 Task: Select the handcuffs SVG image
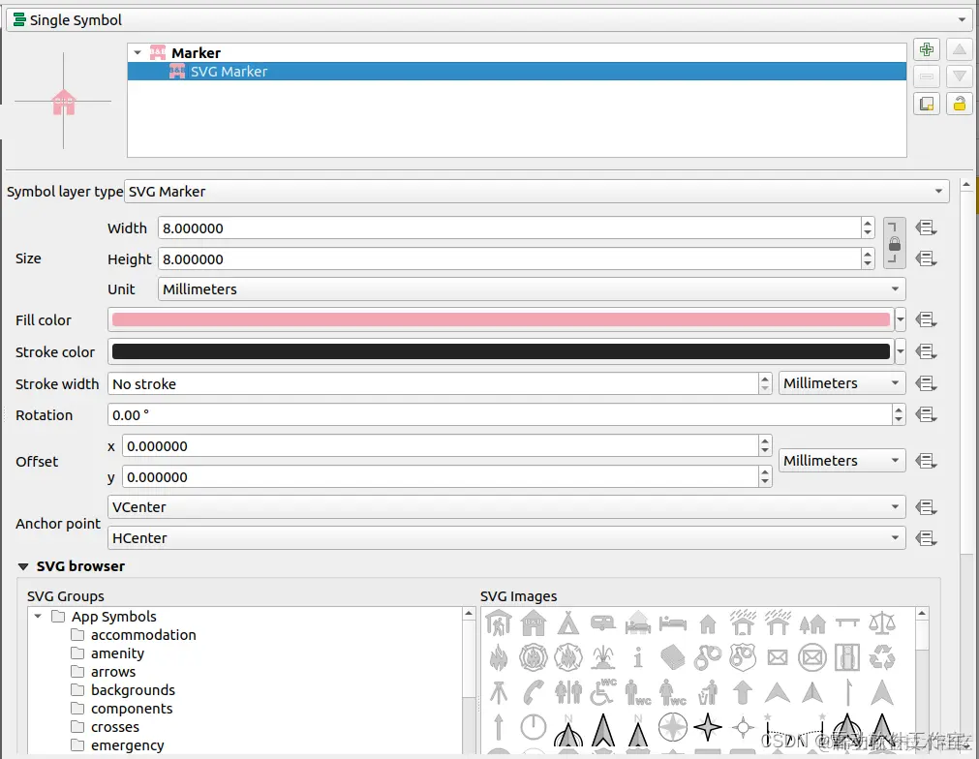tap(708, 657)
